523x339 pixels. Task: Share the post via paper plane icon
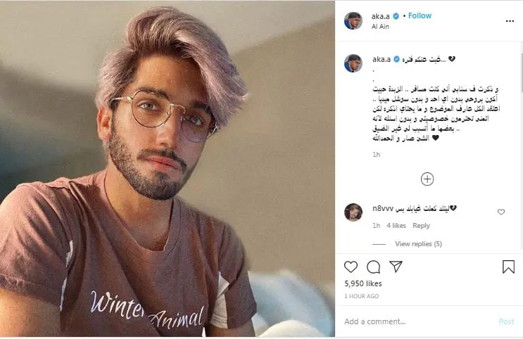pyautogui.click(x=396, y=267)
